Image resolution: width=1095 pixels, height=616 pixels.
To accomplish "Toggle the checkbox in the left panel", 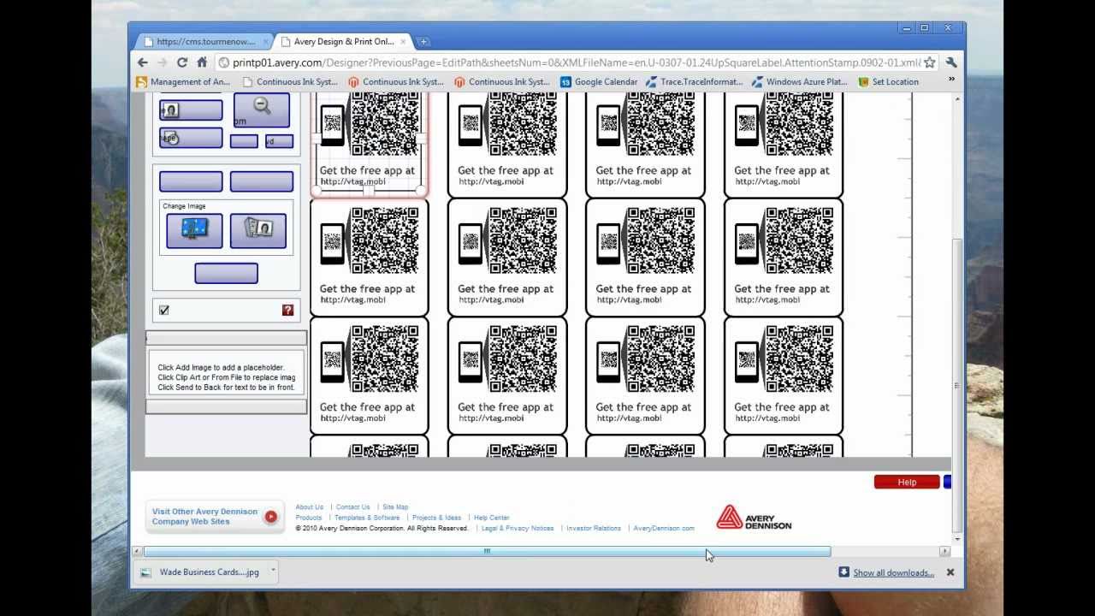I will 164,311.
